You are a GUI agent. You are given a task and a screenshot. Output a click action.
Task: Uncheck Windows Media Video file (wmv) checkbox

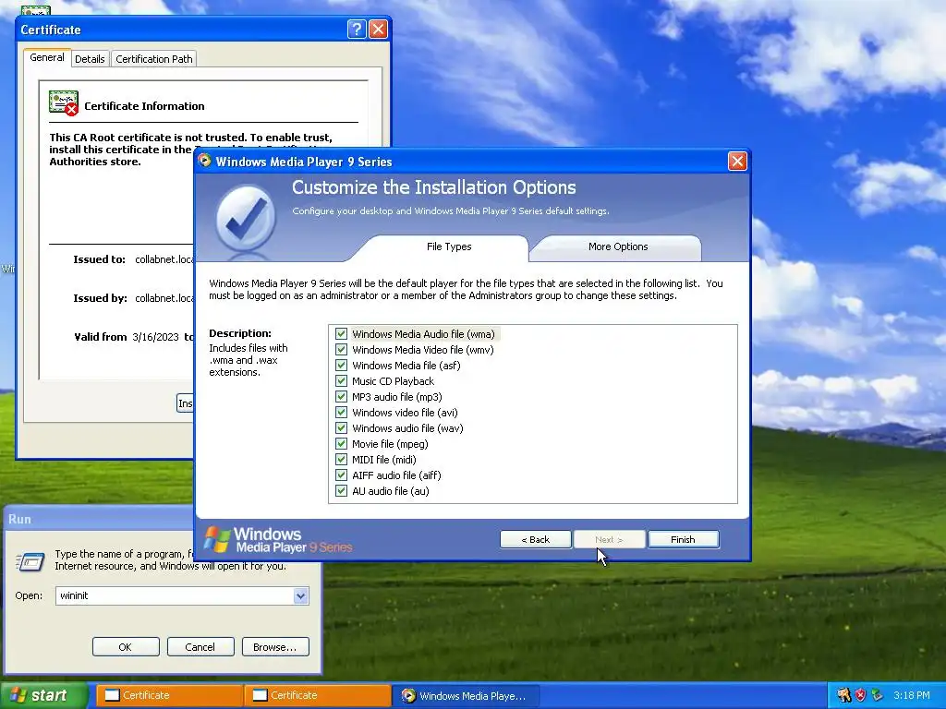342,350
